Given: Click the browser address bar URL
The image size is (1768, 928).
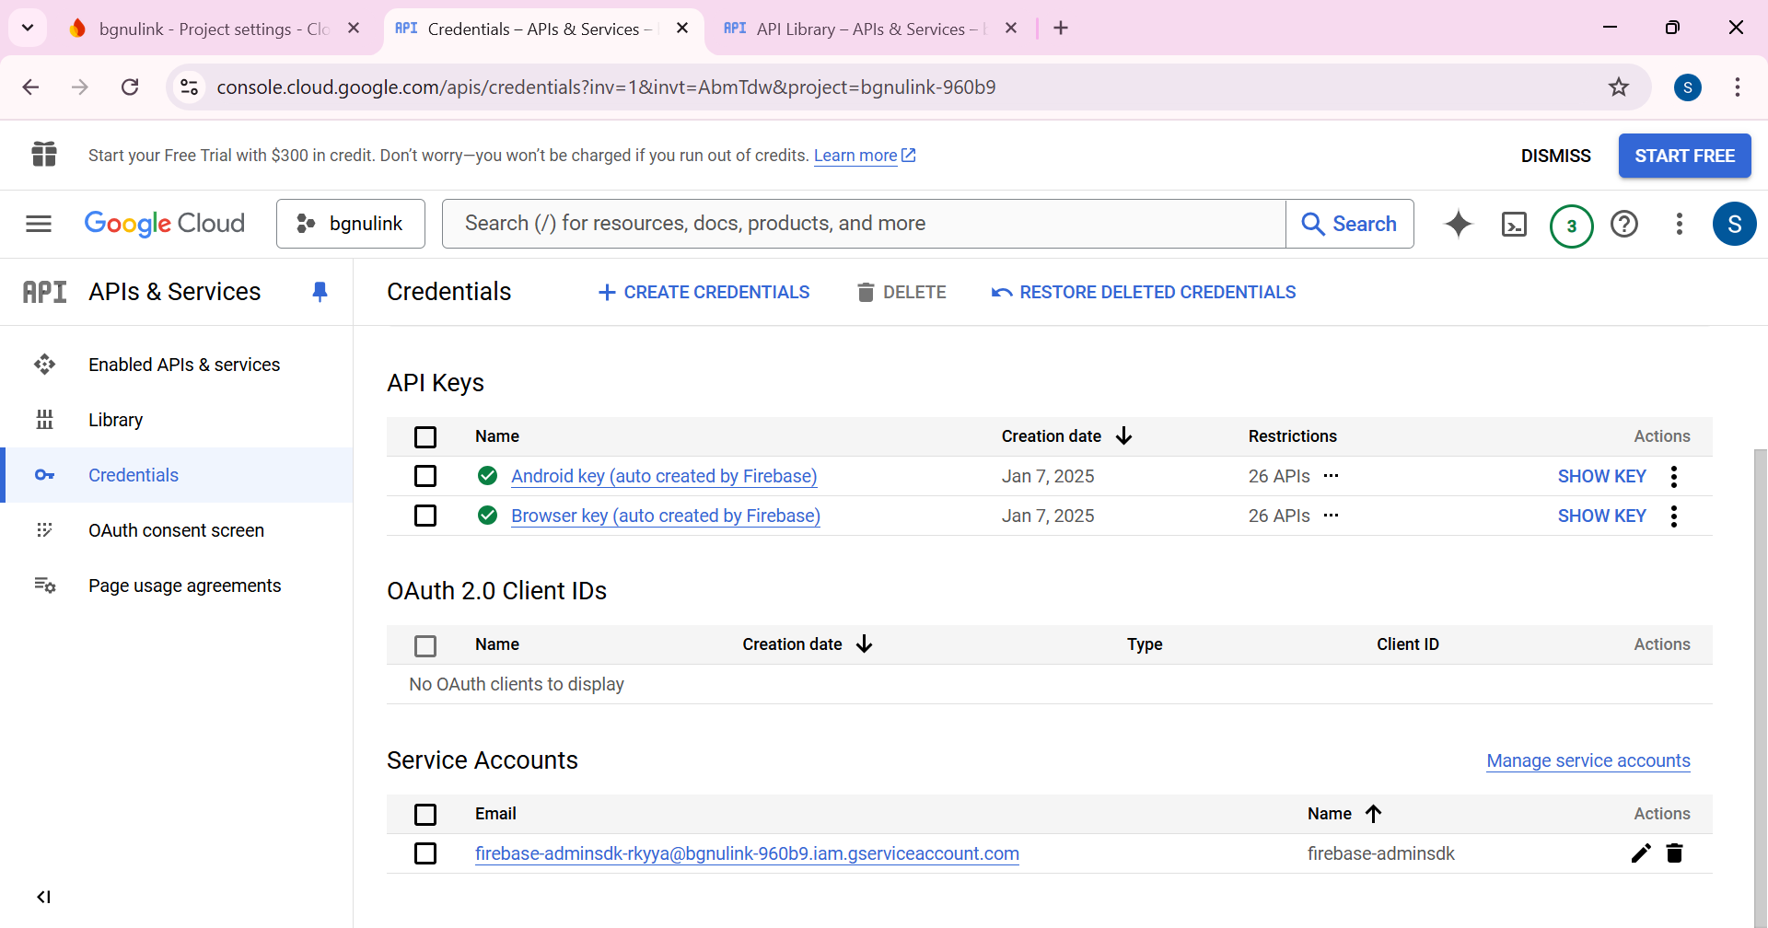Looking at the screenshot, I should pos(606,87).
